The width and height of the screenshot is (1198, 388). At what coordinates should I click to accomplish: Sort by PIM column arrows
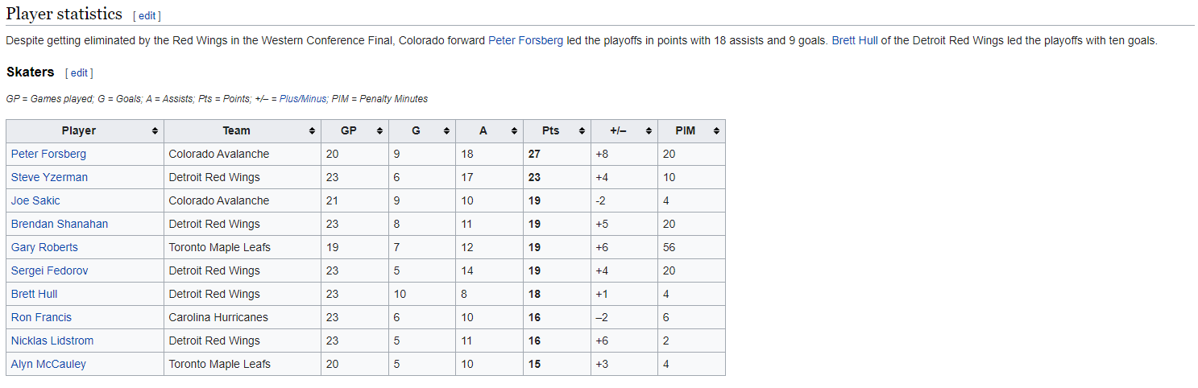pyautogui.click(x=716, y=131)
